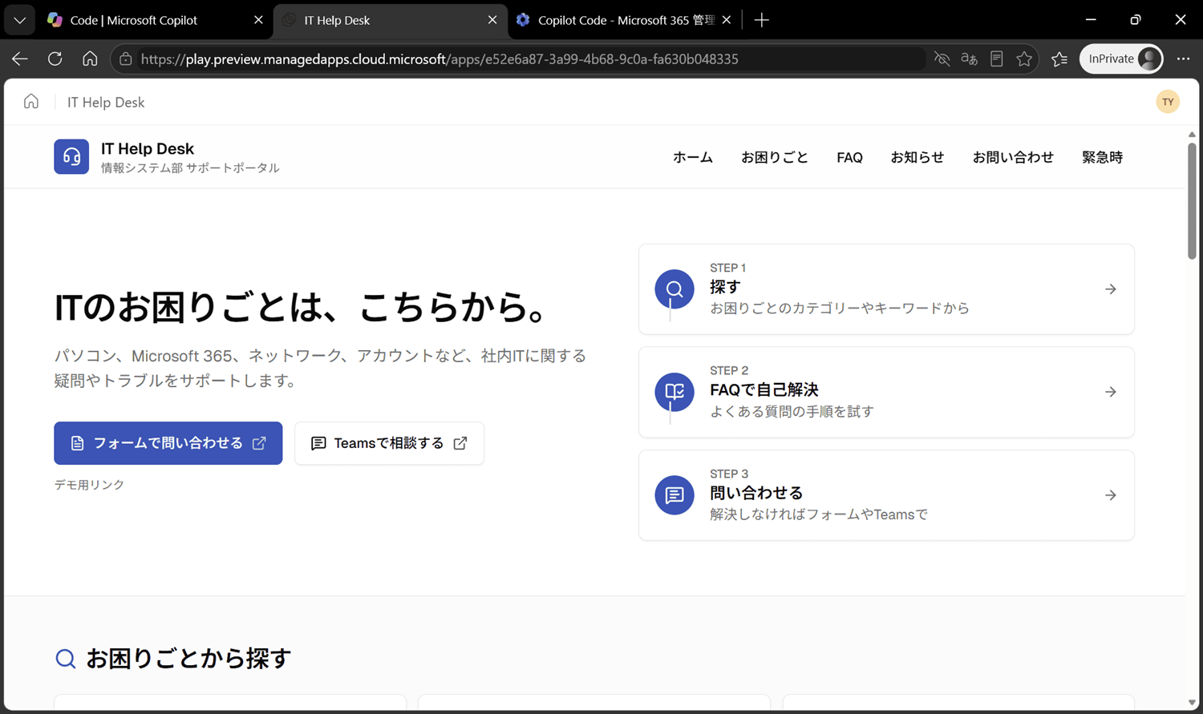Click the IT Help Desk breadcrumb text

(x=106, y=102)
